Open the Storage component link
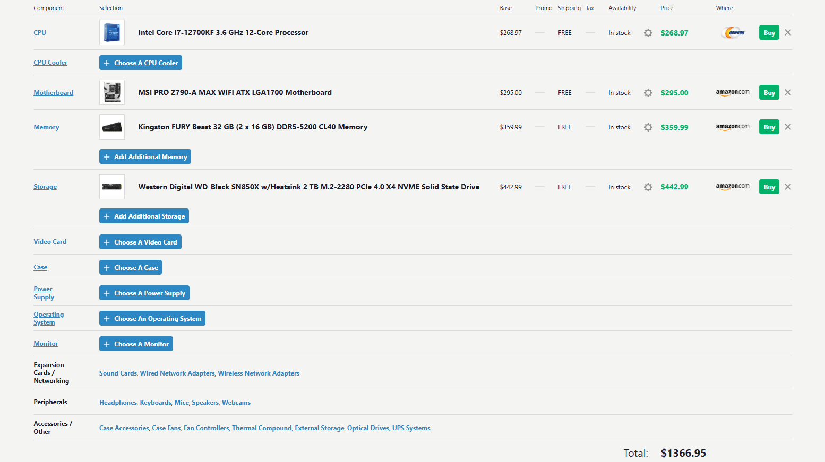Viewport: 825px width, 462px height. [x=45, y=187]
